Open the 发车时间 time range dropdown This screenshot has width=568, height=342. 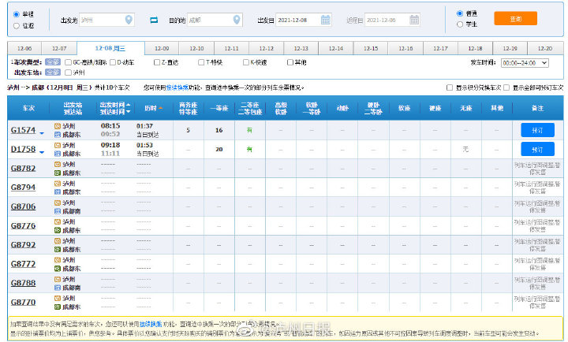tap(525, 62)
